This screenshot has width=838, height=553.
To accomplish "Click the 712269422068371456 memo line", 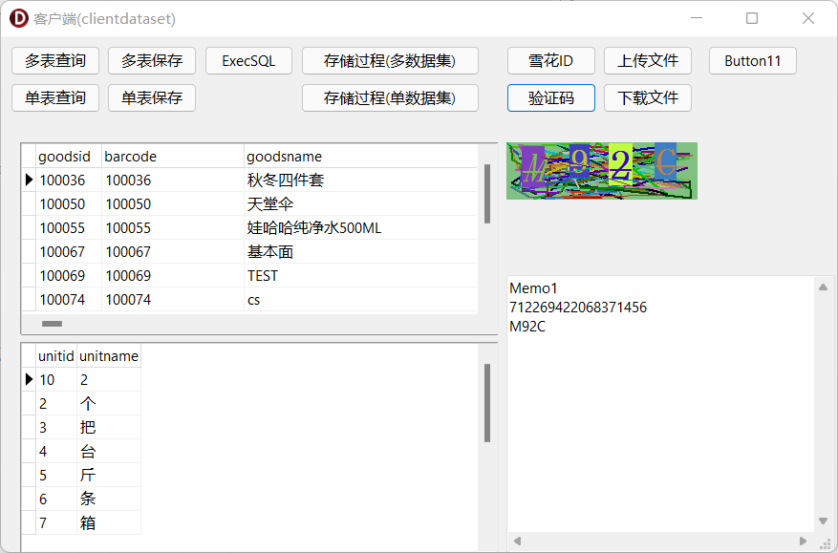I will [x=578, y=308].
